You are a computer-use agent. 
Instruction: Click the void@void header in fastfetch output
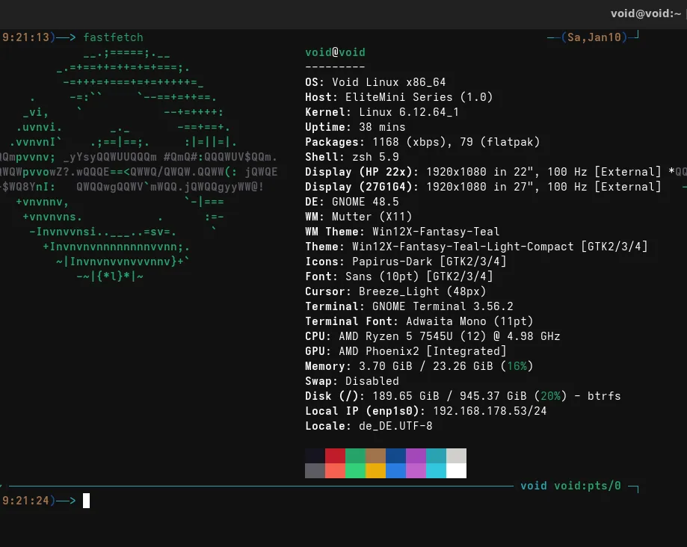pyautogui.click(x=335, y=52)
